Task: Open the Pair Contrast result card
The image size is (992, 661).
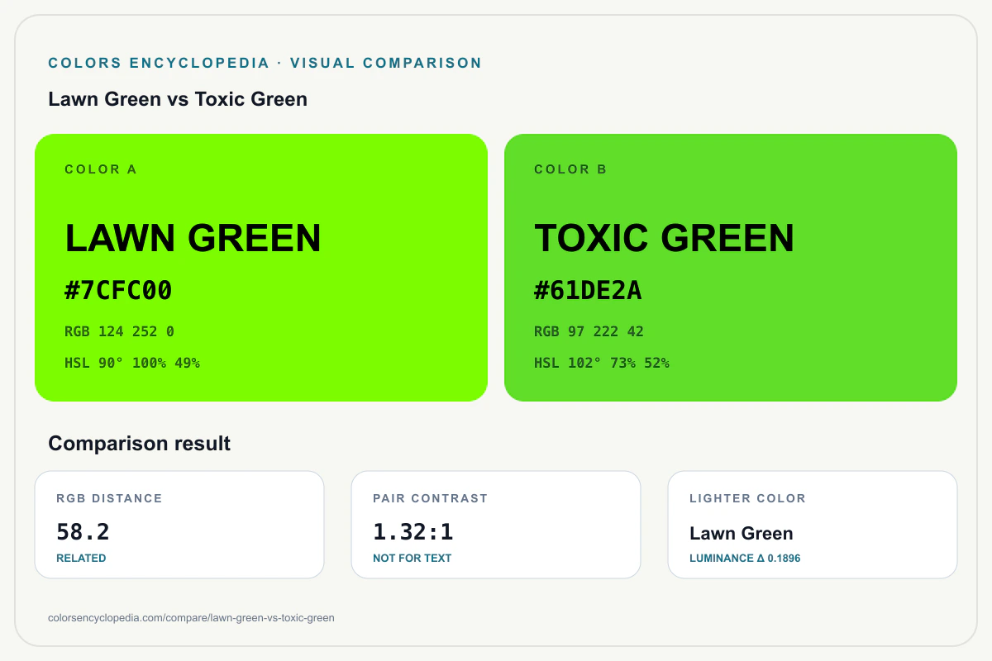Action: (x=496, y=525)
